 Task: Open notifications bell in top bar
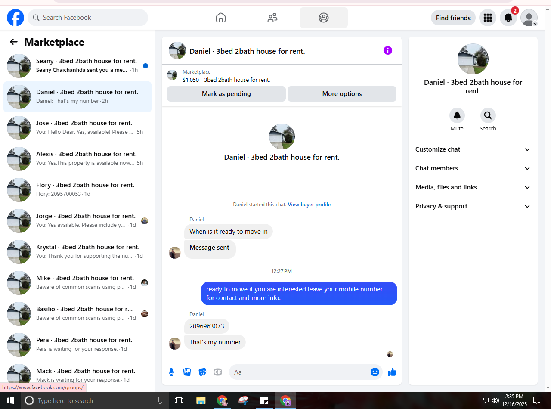[508, 18]
